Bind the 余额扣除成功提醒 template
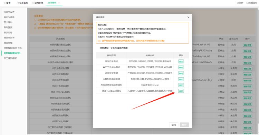 tap(181, 79)
